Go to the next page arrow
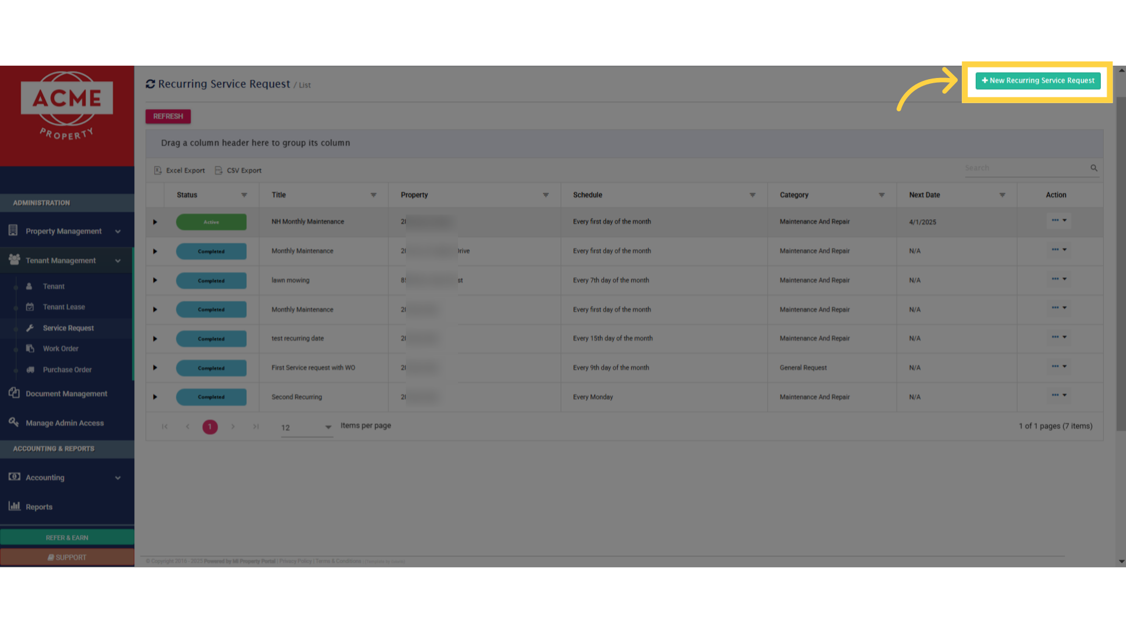 pyautogui.click(x=233, y=427)
